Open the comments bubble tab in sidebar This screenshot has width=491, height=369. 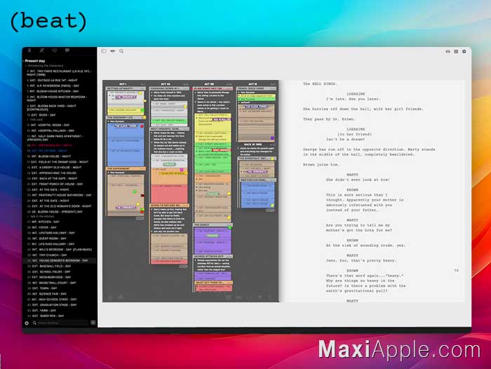point(67,51)
